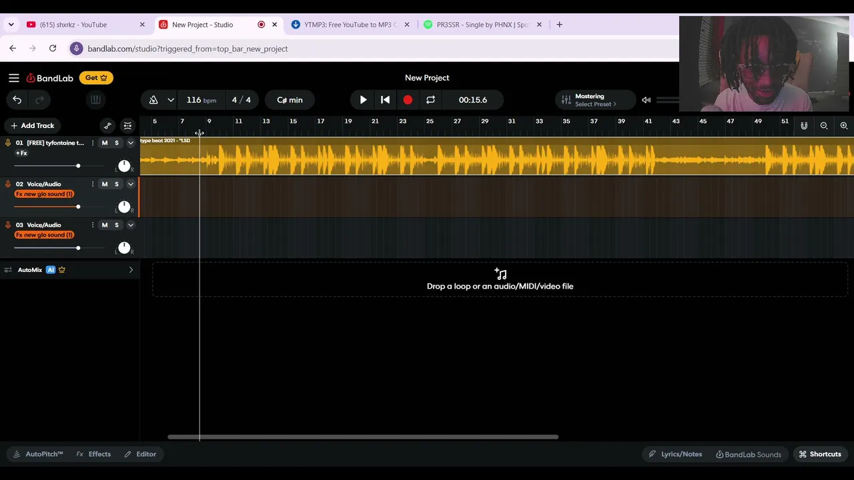Open Lyrics/Notes panel
Image resolution: width=854 pixels, height=480 pixels.
pyautogui.click(x=675, y=454)
